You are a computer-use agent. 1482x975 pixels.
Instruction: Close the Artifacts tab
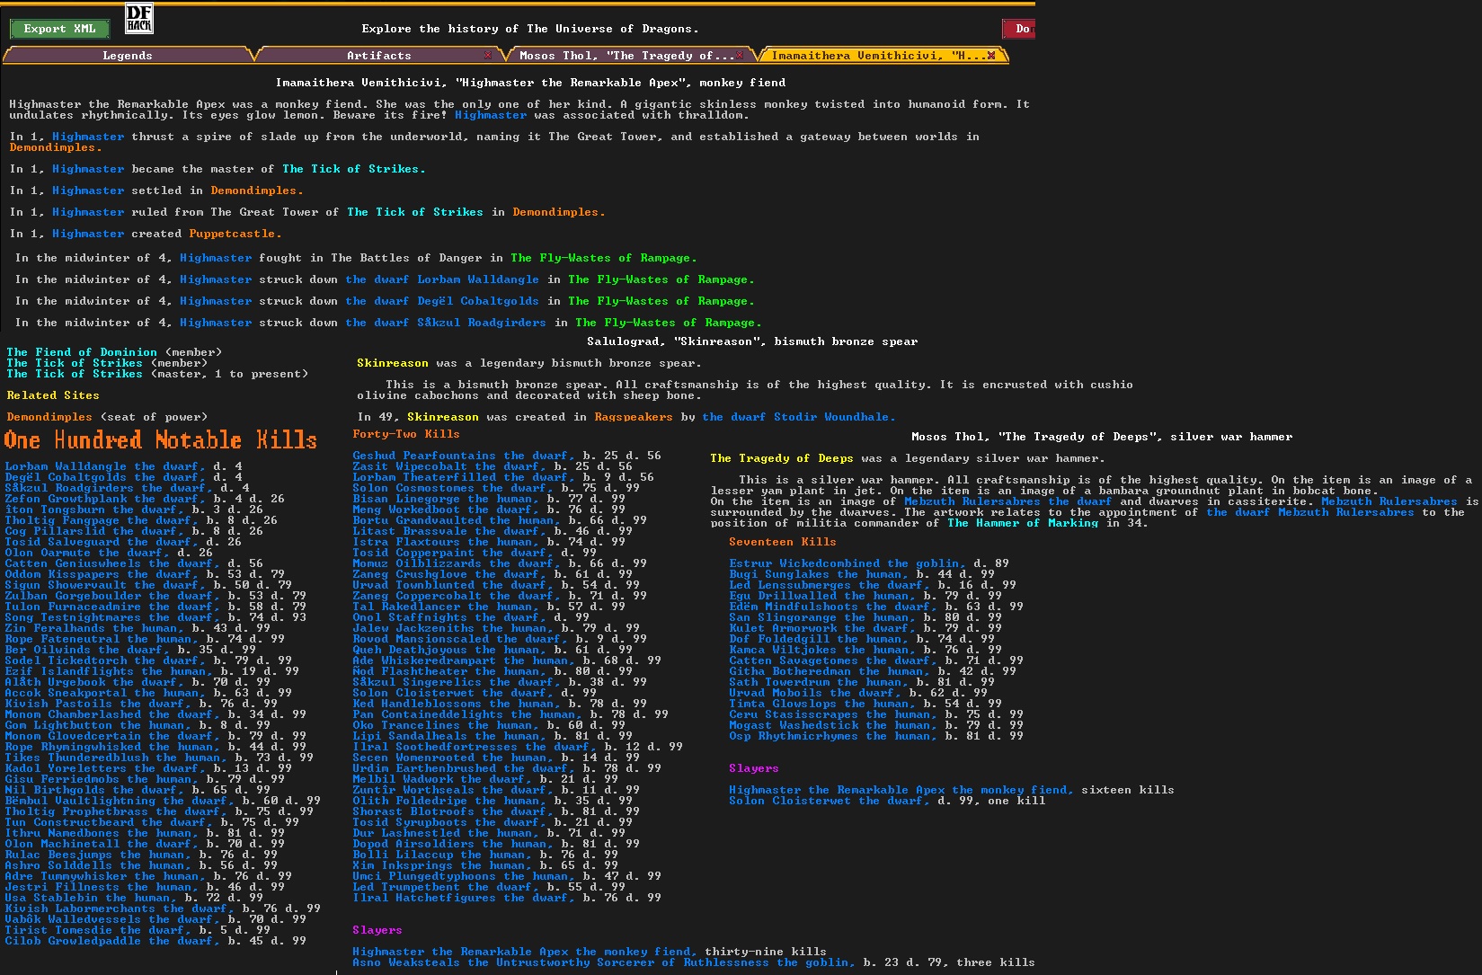coord(488,56)
